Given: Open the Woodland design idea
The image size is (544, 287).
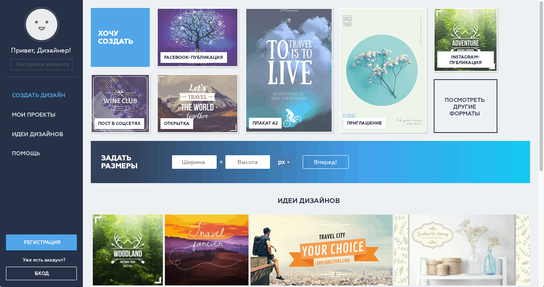Looking at the screenshot, I should click(x=128, y=250).
